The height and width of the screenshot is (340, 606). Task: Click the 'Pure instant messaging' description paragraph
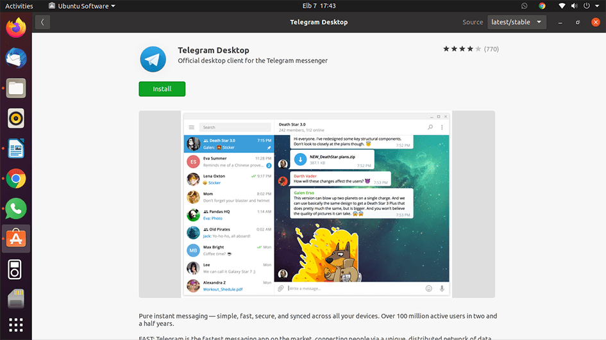click(317, 320)
